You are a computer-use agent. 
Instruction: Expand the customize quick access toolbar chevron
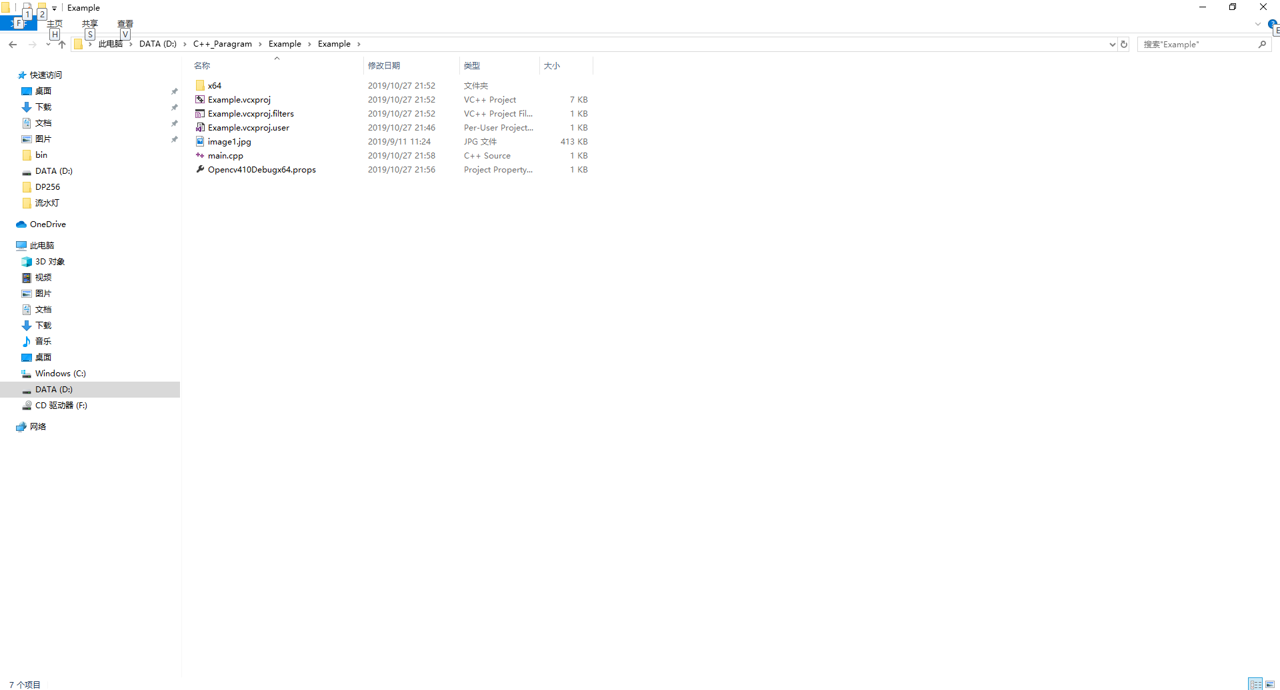point(54,8)
